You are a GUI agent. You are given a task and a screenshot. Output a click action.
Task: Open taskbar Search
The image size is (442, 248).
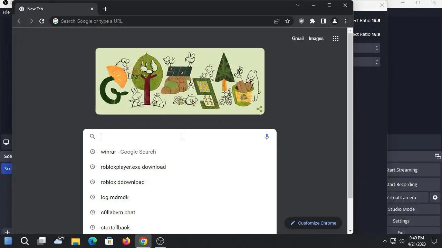25,241
